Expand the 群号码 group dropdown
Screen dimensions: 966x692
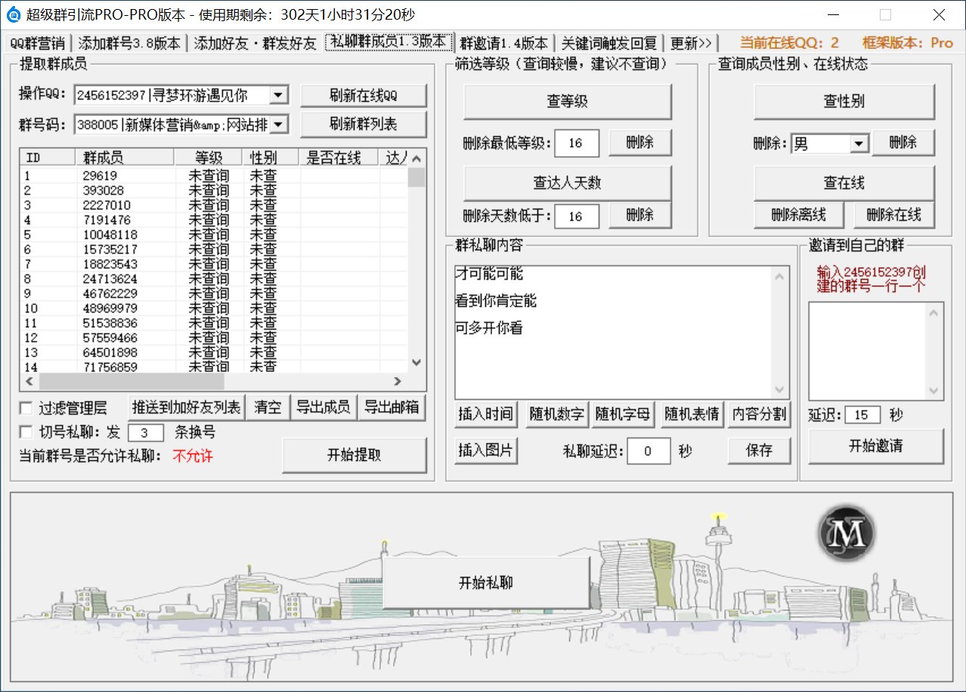278,125
